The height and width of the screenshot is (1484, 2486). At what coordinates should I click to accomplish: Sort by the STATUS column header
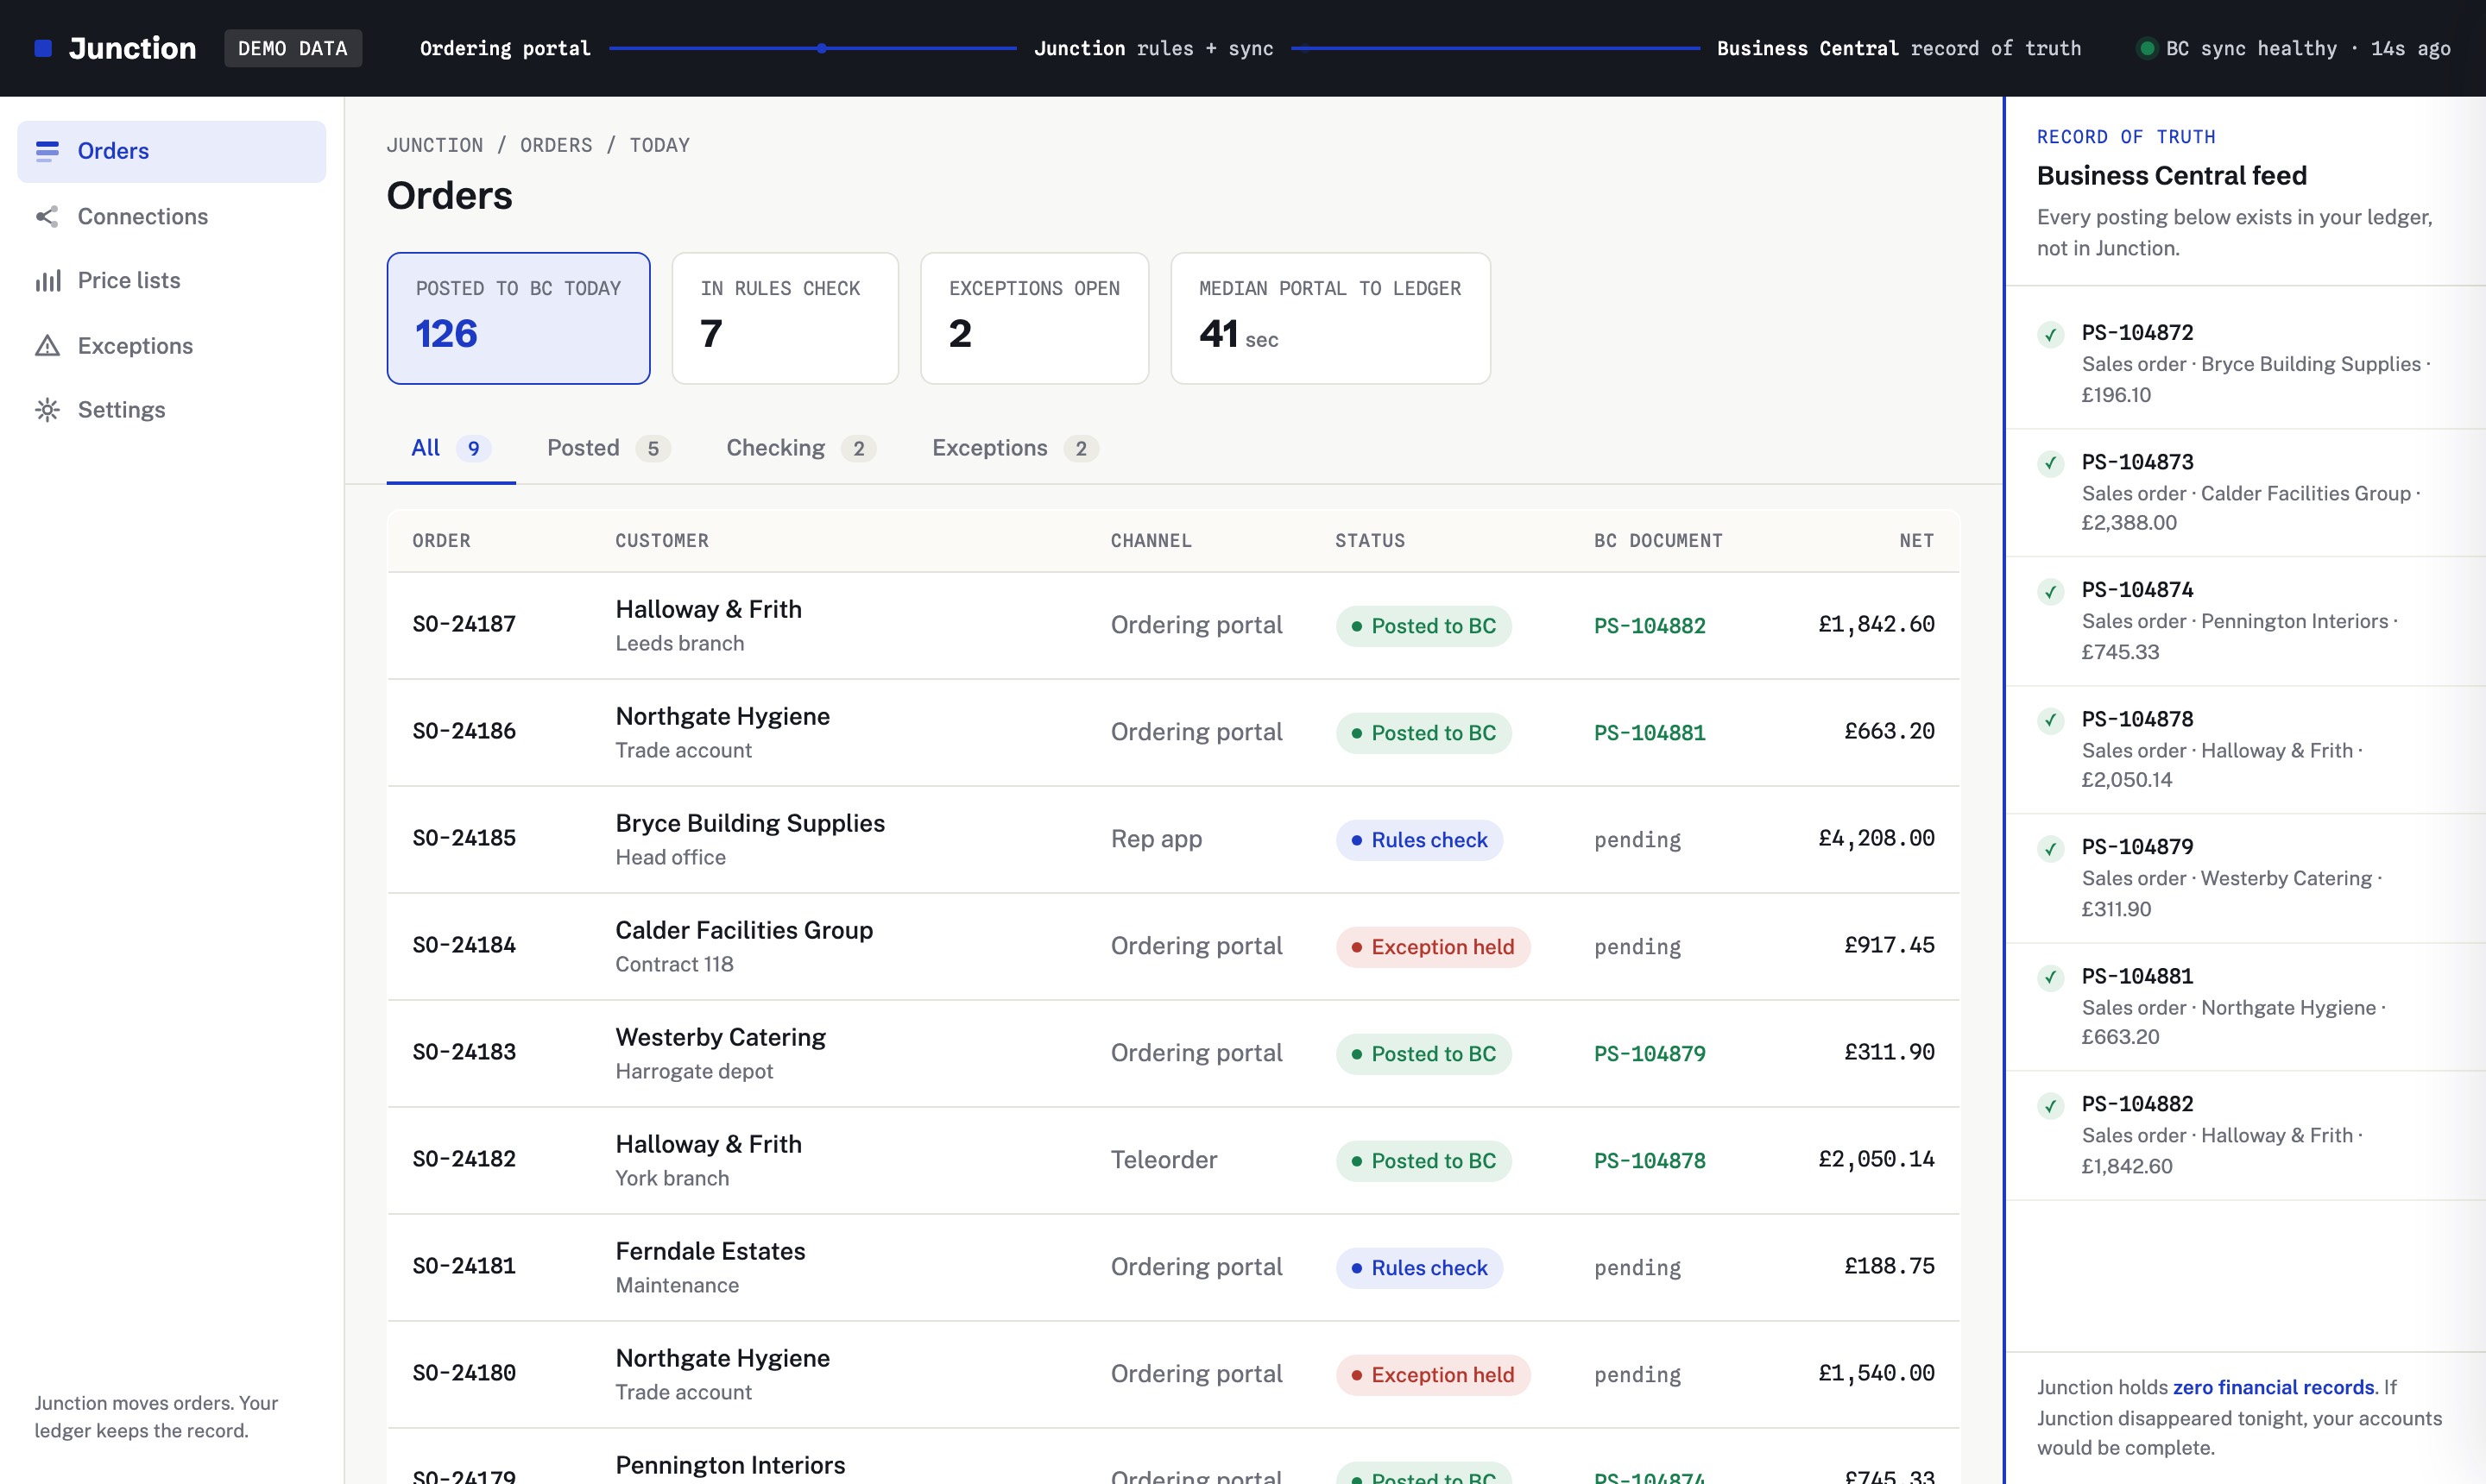1370,541
